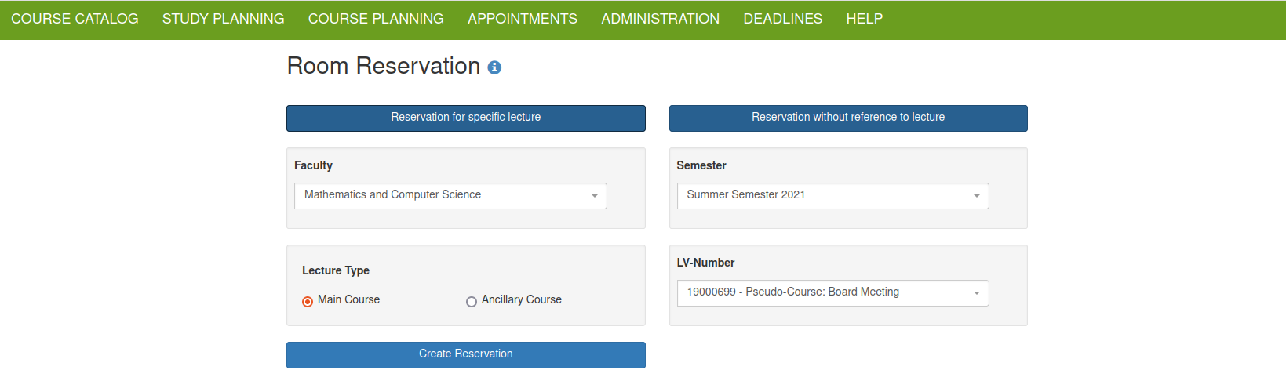View the Deadlines menu item
1286x381 pixels.
pyautogui.click(x=783, y=19)
